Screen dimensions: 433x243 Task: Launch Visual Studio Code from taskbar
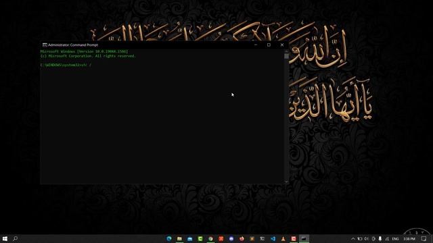[273, 238]
